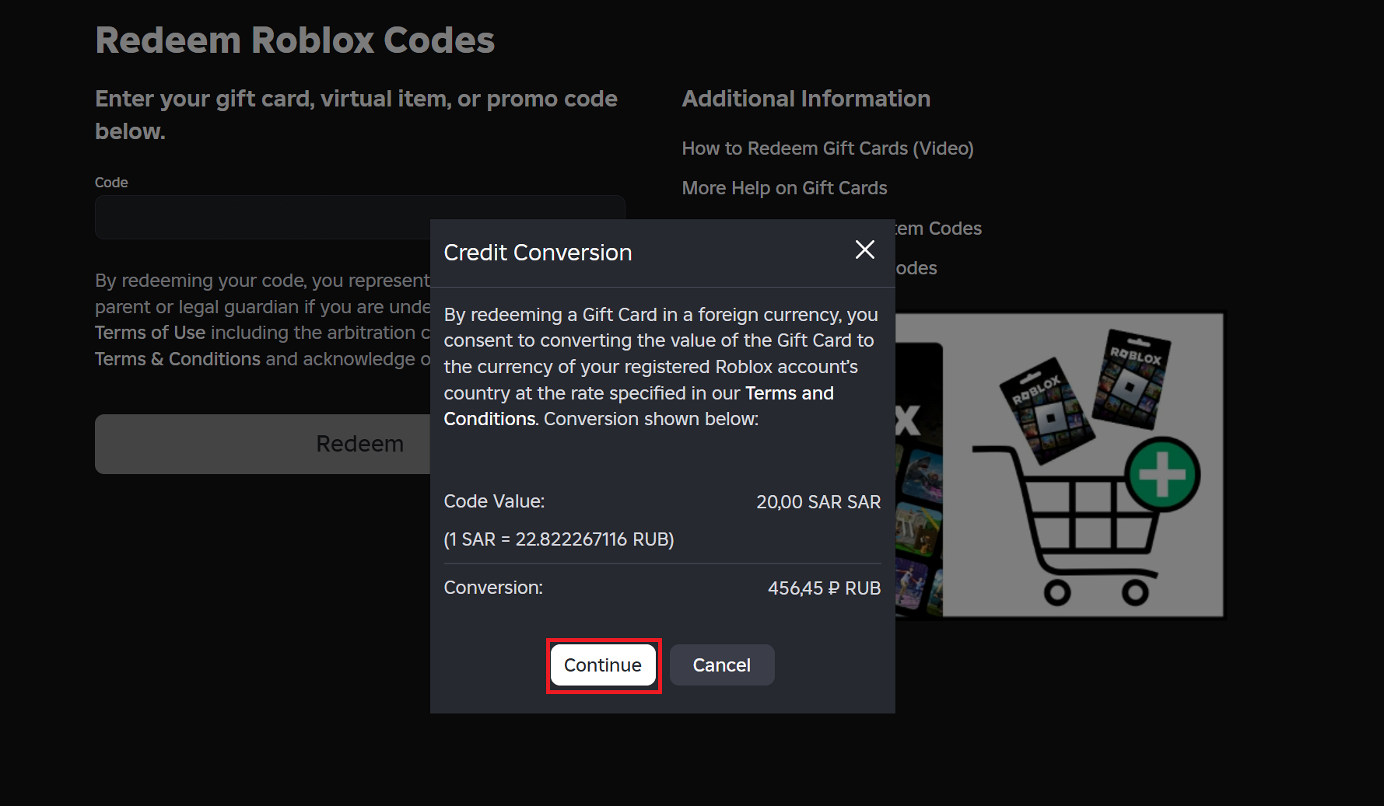This screenshot has height=806, width=1384.
Task: Cancel the credit conversion
Action: pos(721,665)
